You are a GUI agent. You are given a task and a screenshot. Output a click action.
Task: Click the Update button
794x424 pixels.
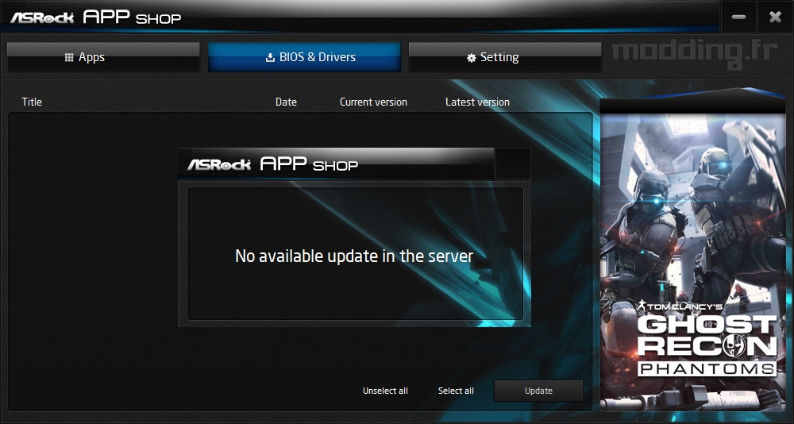tap(538, 391)
